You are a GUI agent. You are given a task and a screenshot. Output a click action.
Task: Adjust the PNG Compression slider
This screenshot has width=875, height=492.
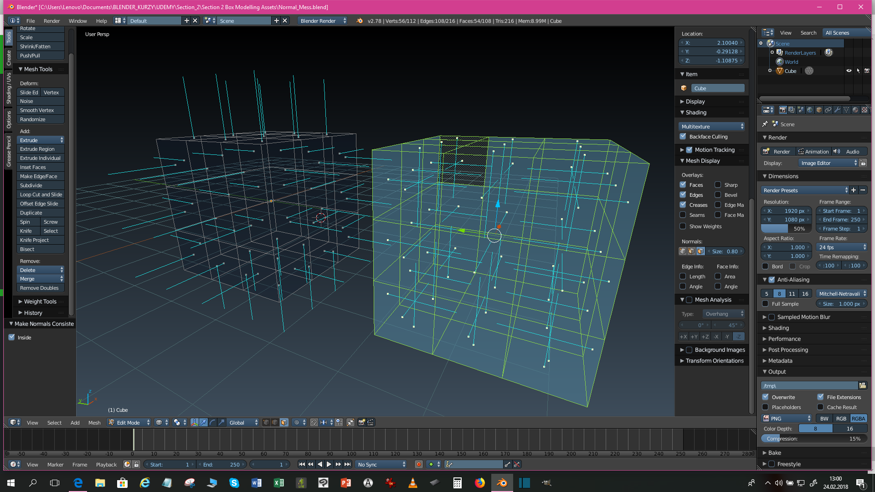tap(814, 438)
